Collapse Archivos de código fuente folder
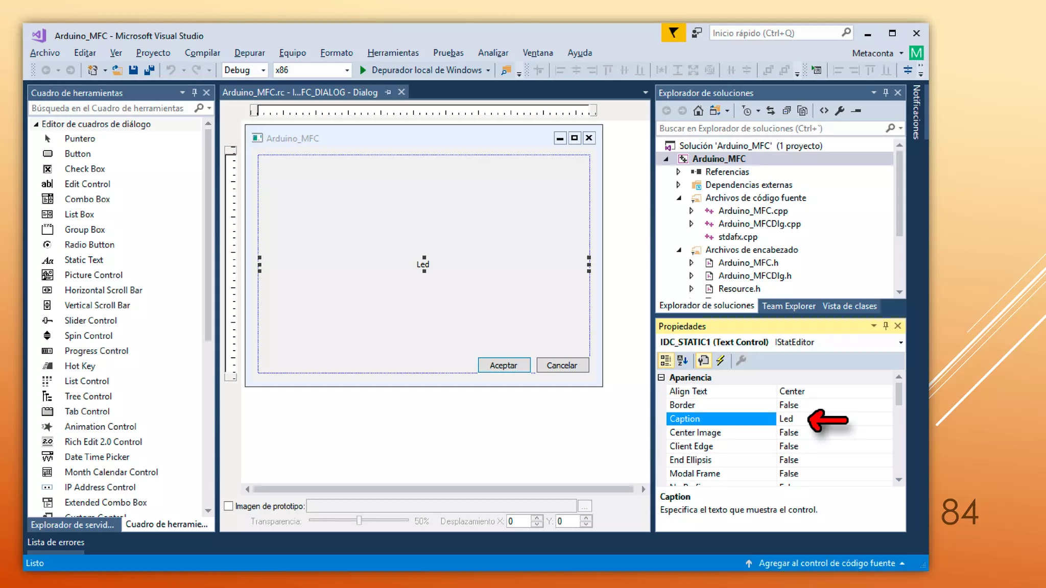The image size is (1046, 588). coord(678,198)
